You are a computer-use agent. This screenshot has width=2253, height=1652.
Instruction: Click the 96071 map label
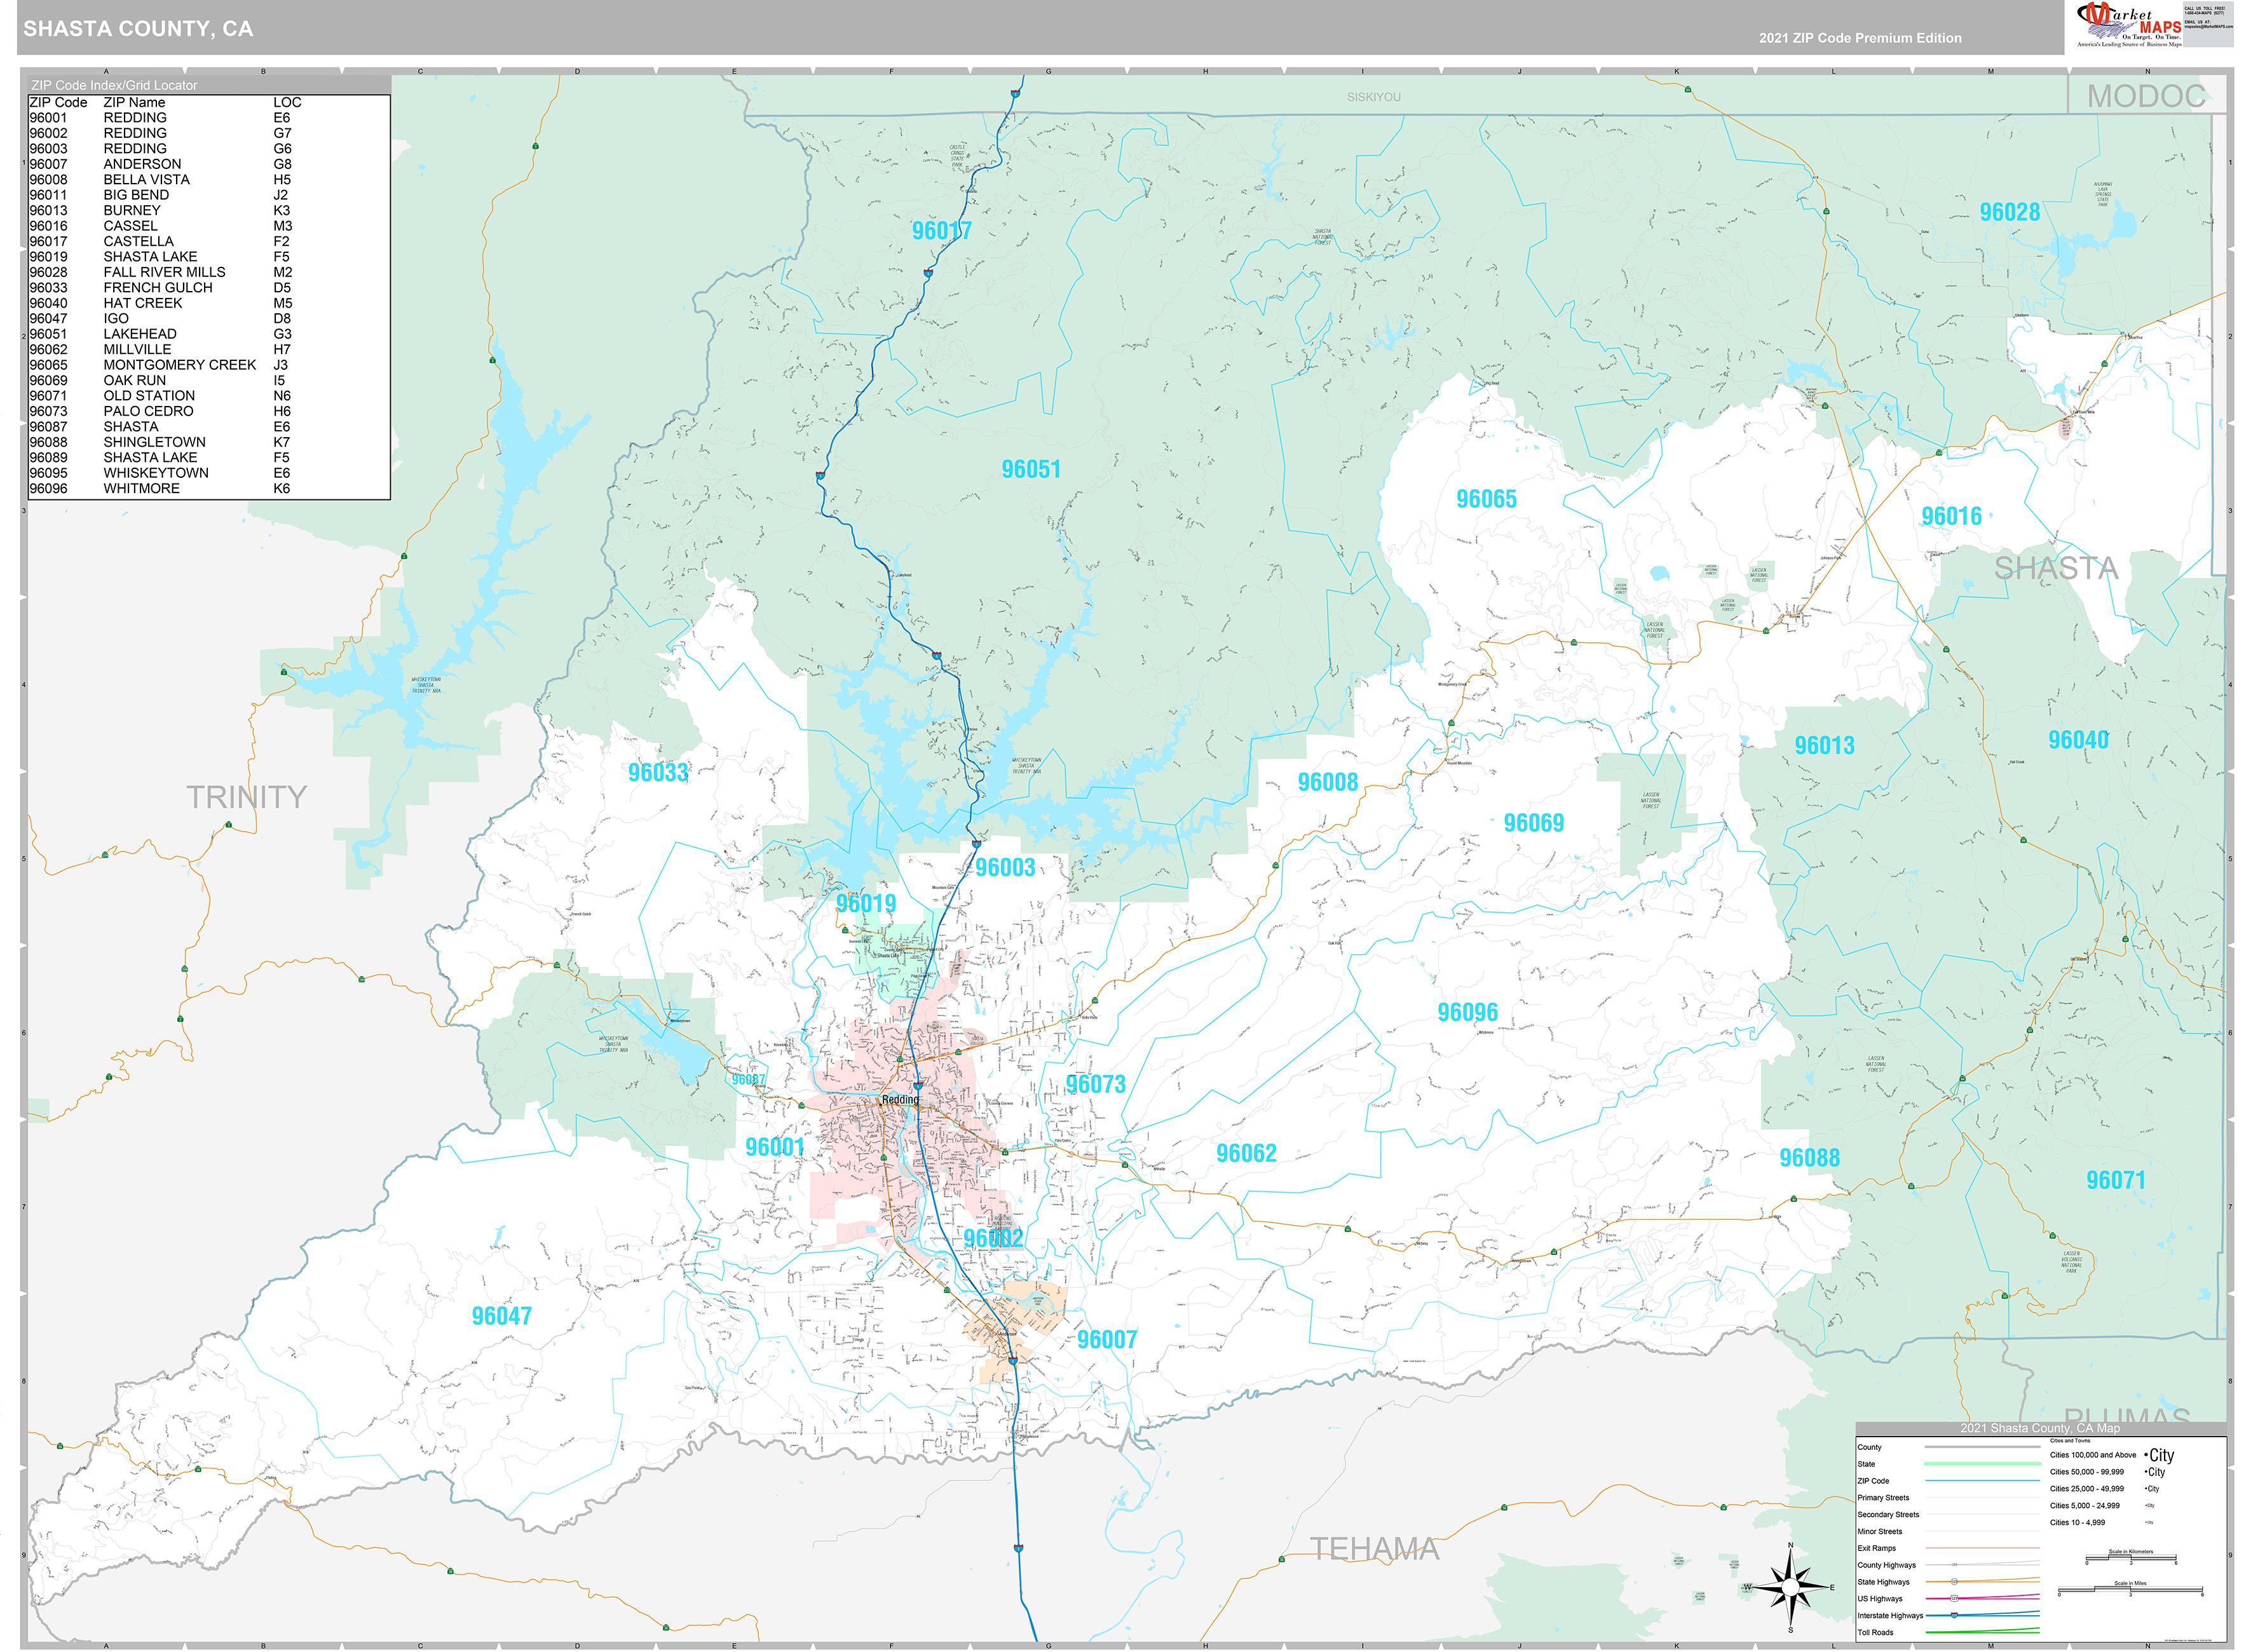tap(2116, 1181)
